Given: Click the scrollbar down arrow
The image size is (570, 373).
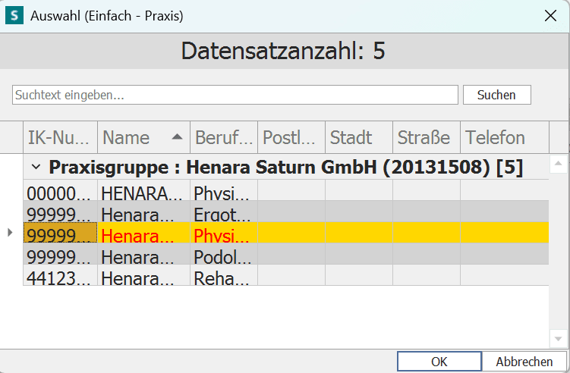Looking at the screenshot, I should click(x=558, y=338).
